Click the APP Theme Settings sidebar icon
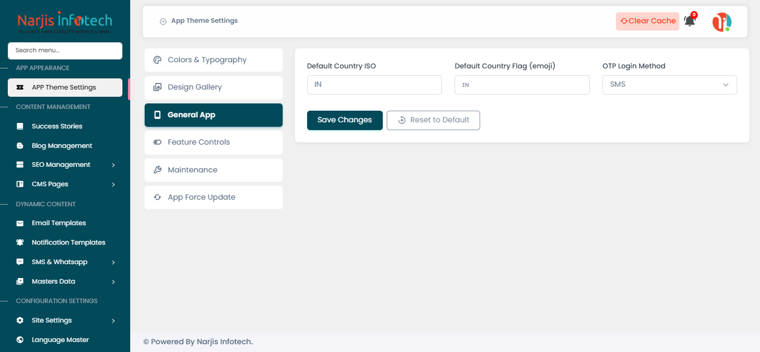The image size is (760, 352). pos(20,87)
